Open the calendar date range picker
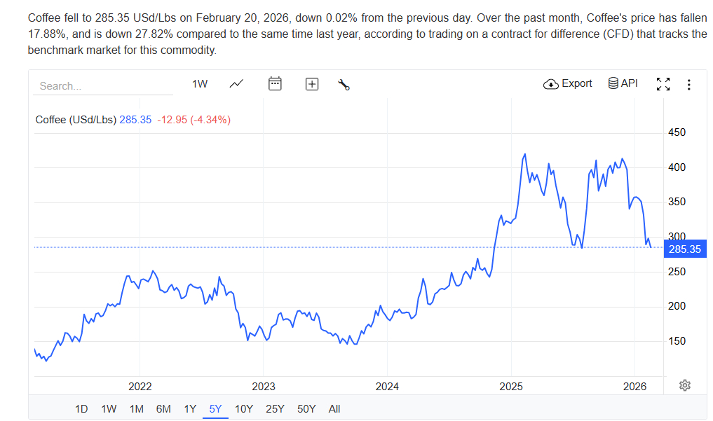 [x=276, y=84]
